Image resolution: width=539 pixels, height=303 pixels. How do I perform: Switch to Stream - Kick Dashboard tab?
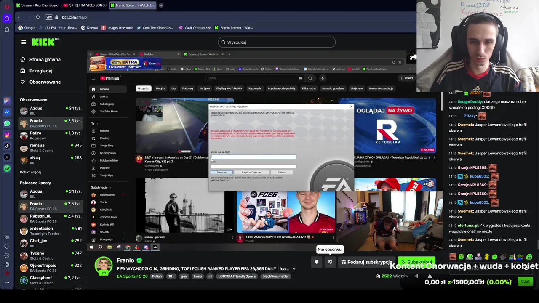[37, 5]
